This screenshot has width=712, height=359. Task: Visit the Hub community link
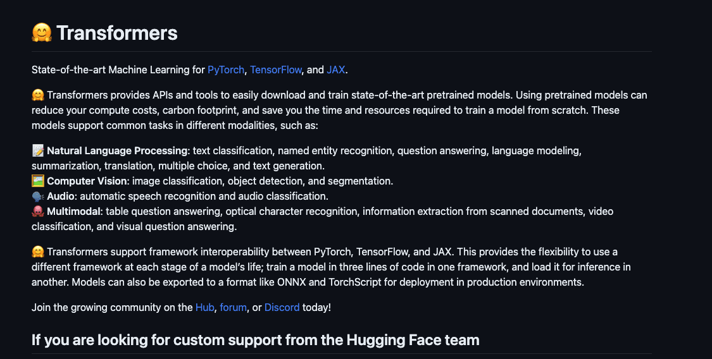point(204,308)
